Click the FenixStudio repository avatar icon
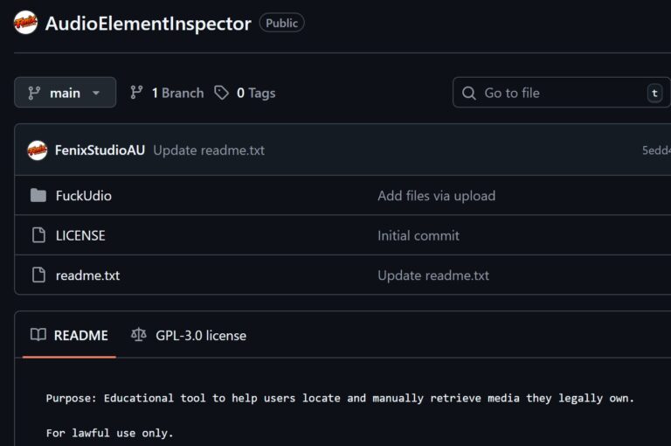The image size is (671, 446). click(25, 23)
